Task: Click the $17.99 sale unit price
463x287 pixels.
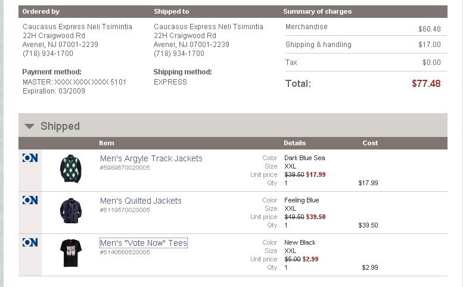Action: point(316,174)
